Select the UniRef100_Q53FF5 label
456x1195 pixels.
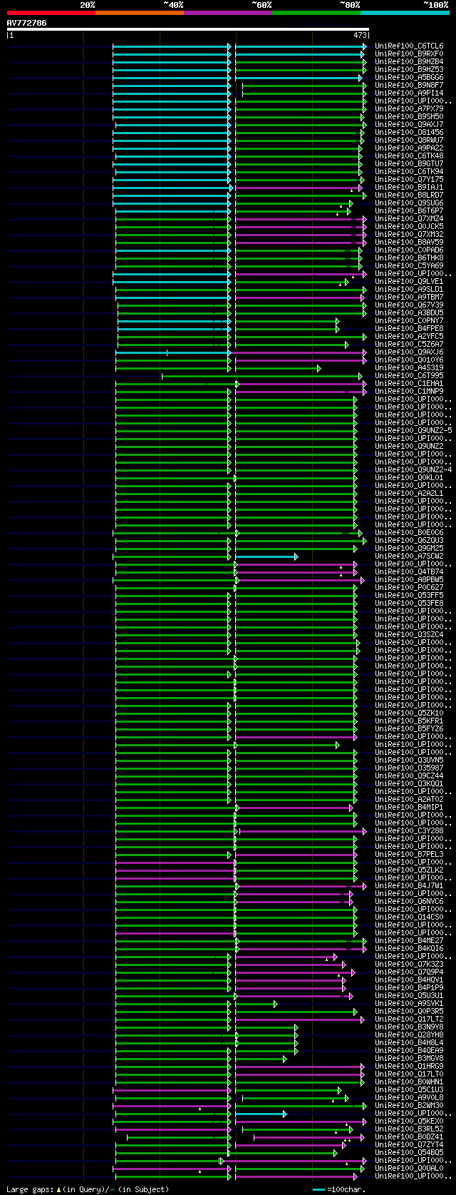tap(409, 596)
